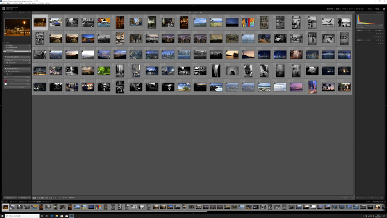Toggle filters switch at filmstrip right end
387x218 pixels.
click(385, 202)
